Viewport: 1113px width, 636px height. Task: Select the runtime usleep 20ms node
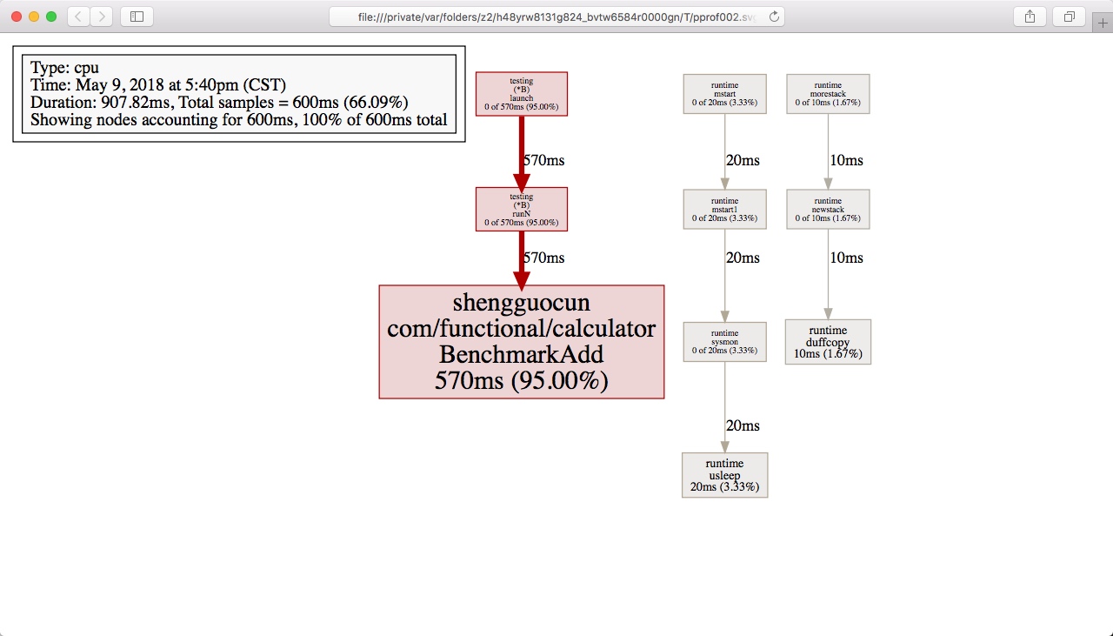coord(724,475)
